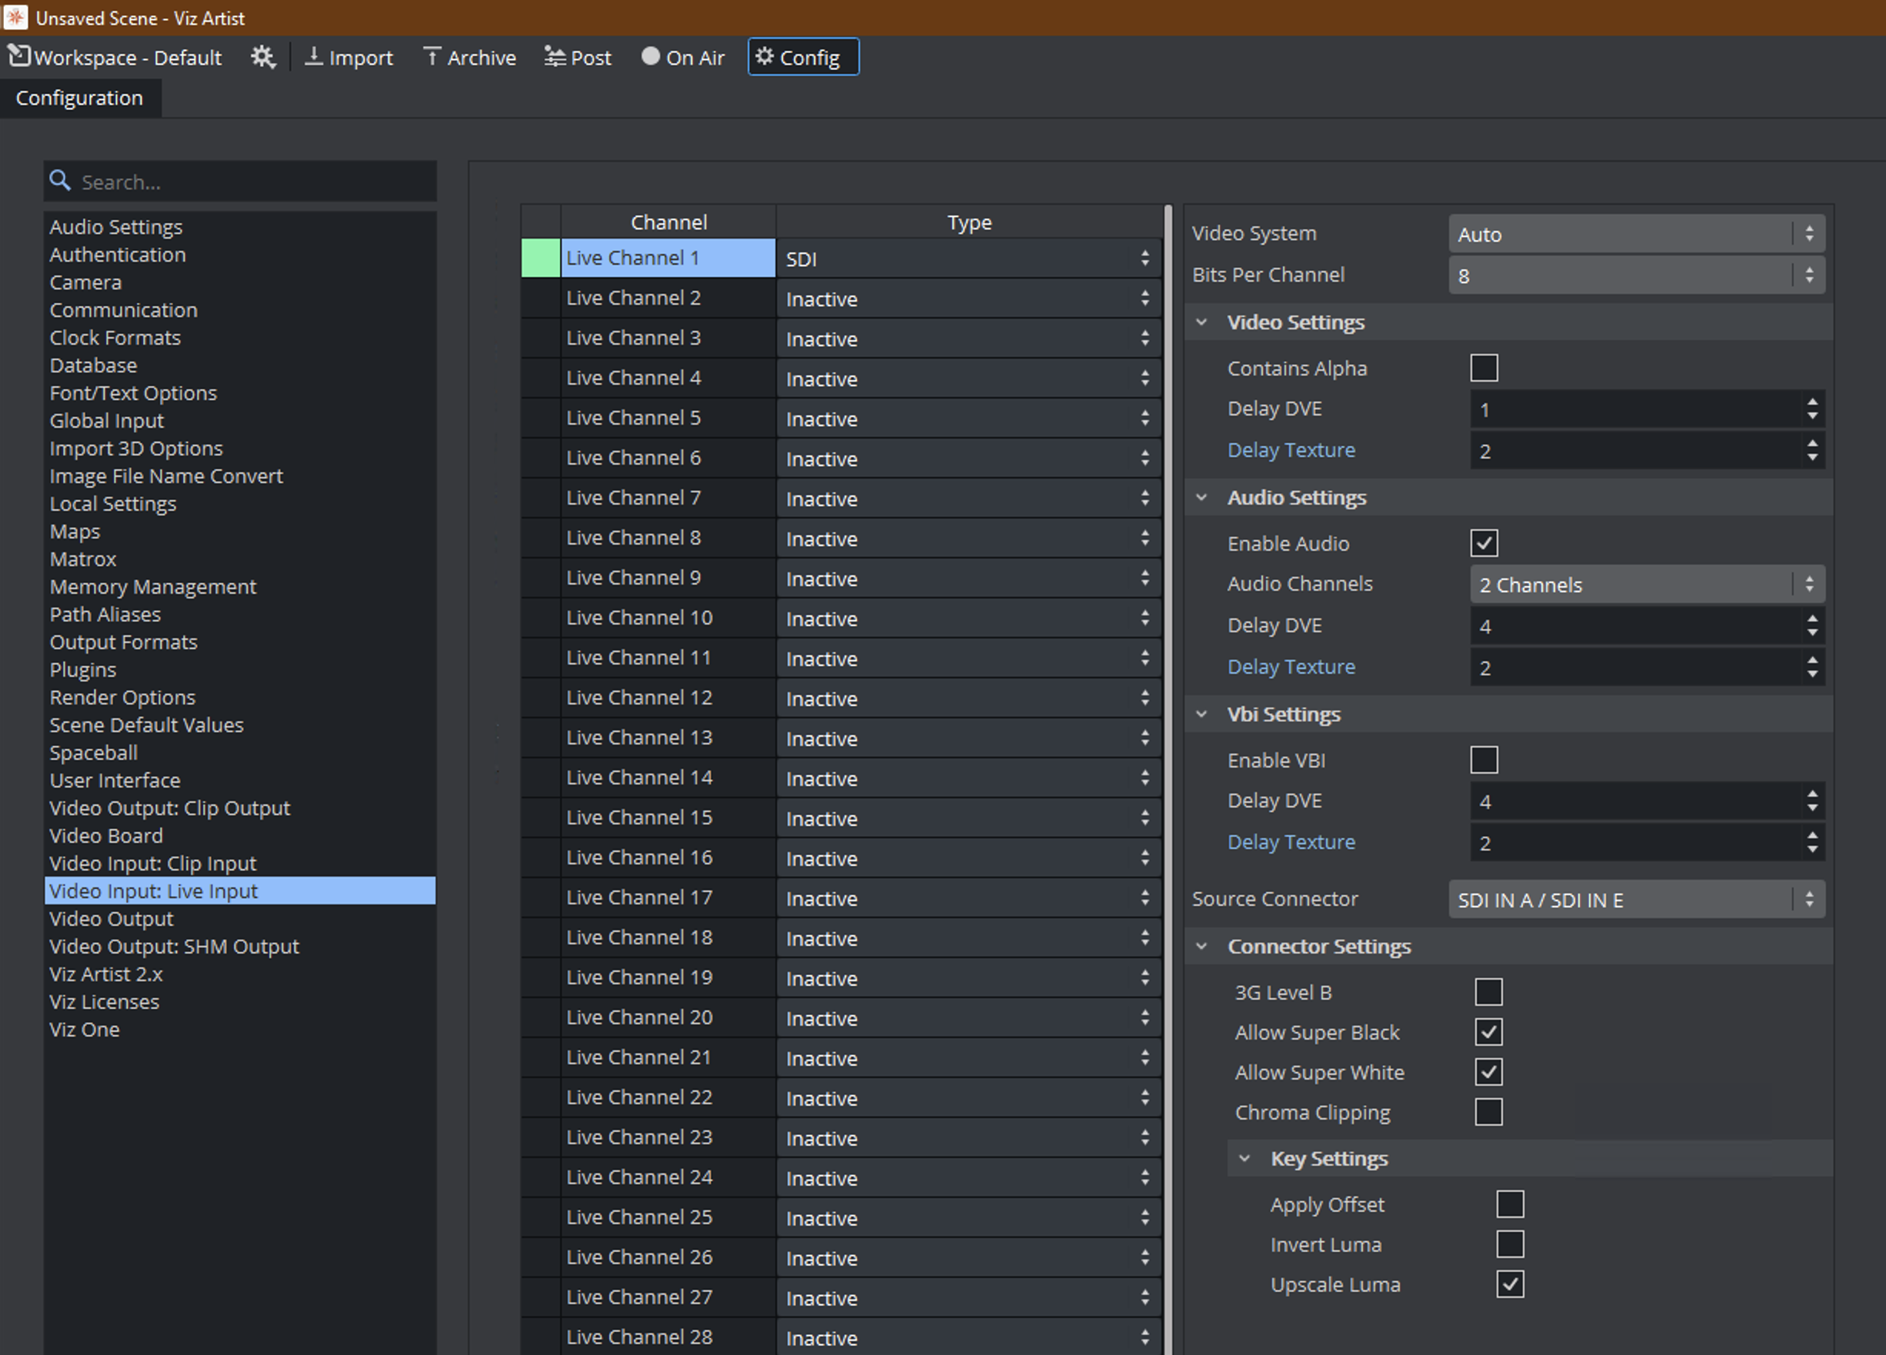1886x1355 pixels.
Task: Toggle Enable Audio checkbox on
Action: pyautogui.click(x=1484, y=543)
